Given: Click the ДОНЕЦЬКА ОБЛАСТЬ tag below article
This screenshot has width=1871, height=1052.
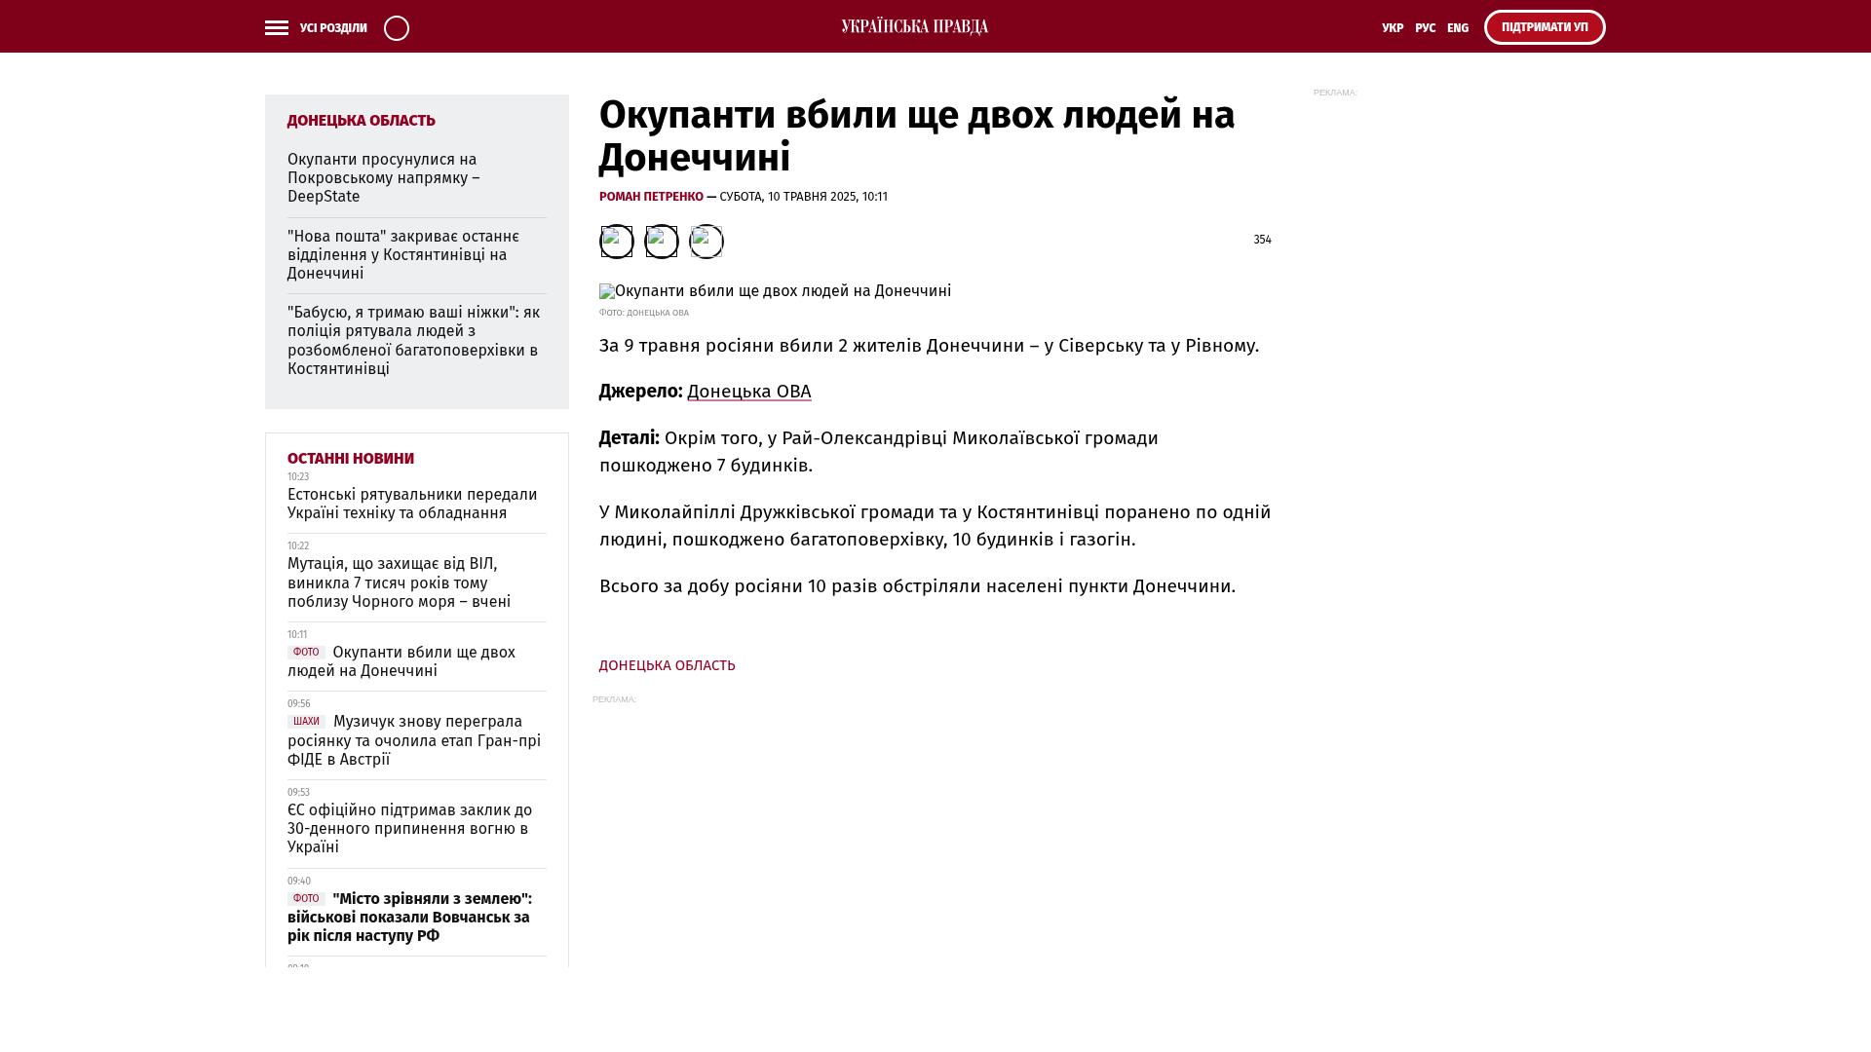Looking at the screenshot, I should (x=667, y=665).
